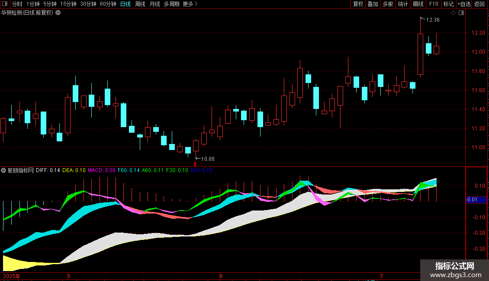The width and height of the screenshot is (489, 281).
Task: Click the 叠加 overlay button
Action: point(373,4)
